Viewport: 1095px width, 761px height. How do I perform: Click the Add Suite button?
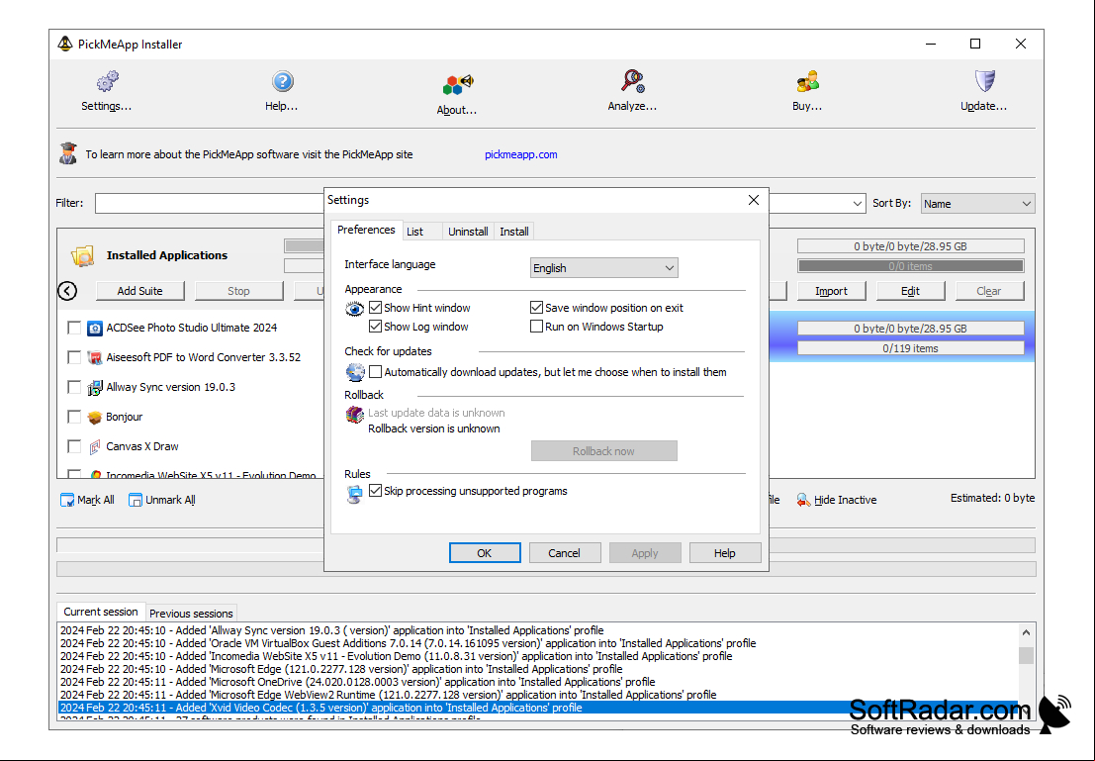point(139,291)
